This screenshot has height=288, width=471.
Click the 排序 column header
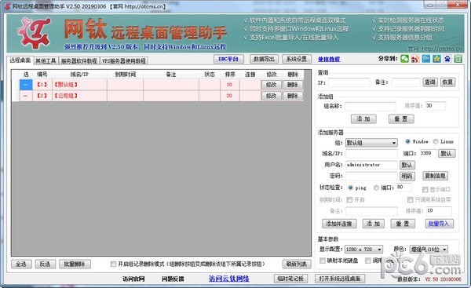pos(230,75)
